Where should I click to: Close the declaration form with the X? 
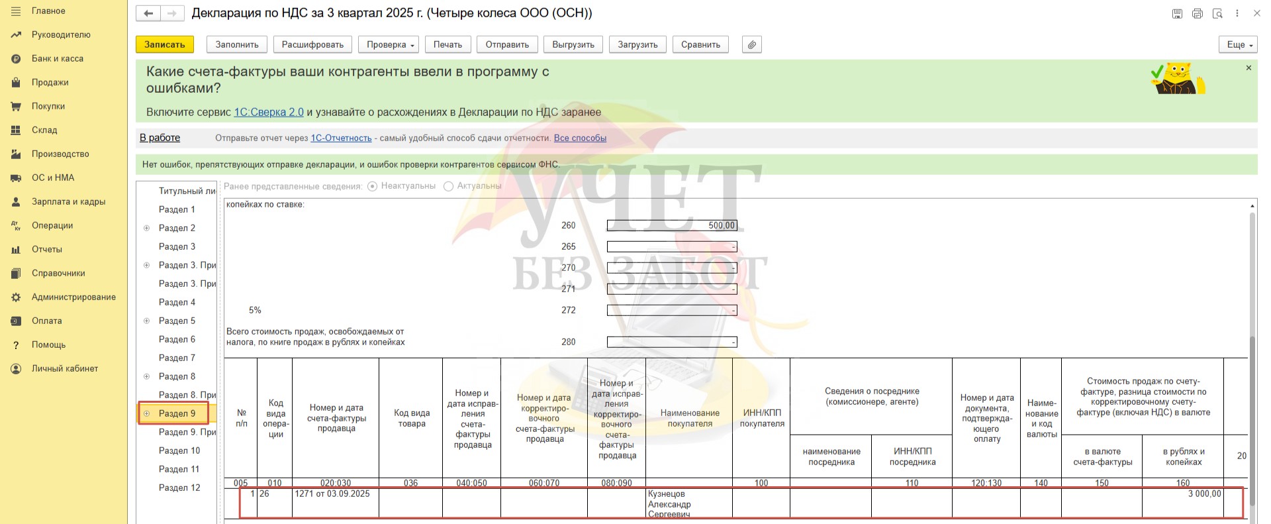click(x=1257, y=13)
